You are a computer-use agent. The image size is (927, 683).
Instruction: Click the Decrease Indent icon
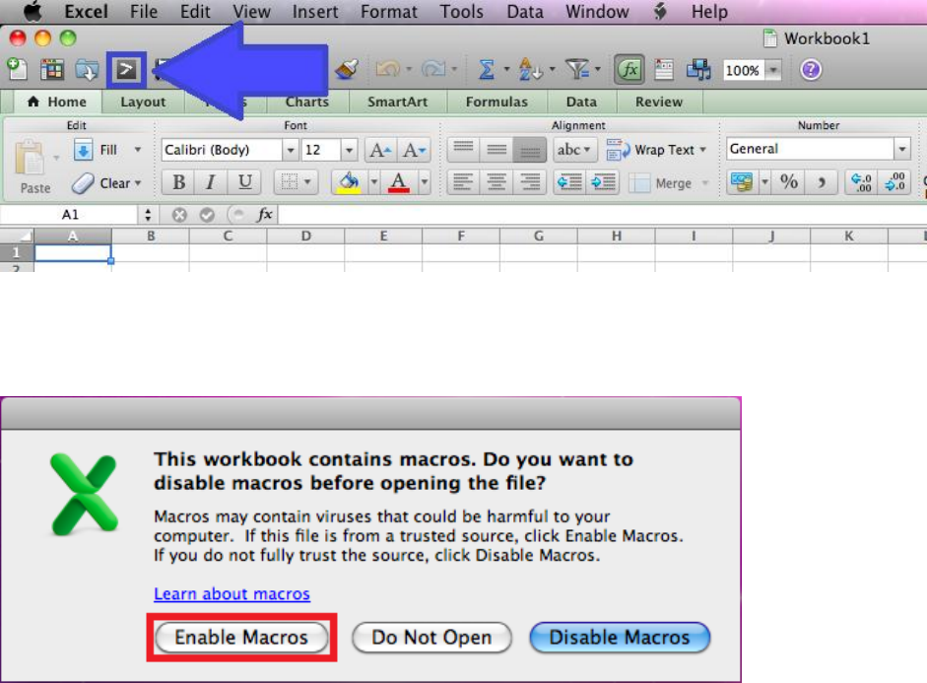[x=569, y=182]
